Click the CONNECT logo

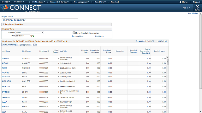click(x=21, y=8)
